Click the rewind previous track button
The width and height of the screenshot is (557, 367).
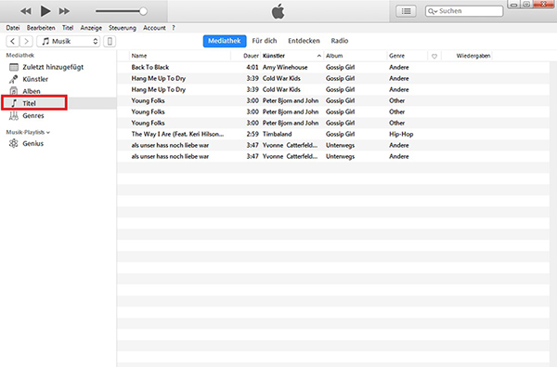click(x=26, y=11)
